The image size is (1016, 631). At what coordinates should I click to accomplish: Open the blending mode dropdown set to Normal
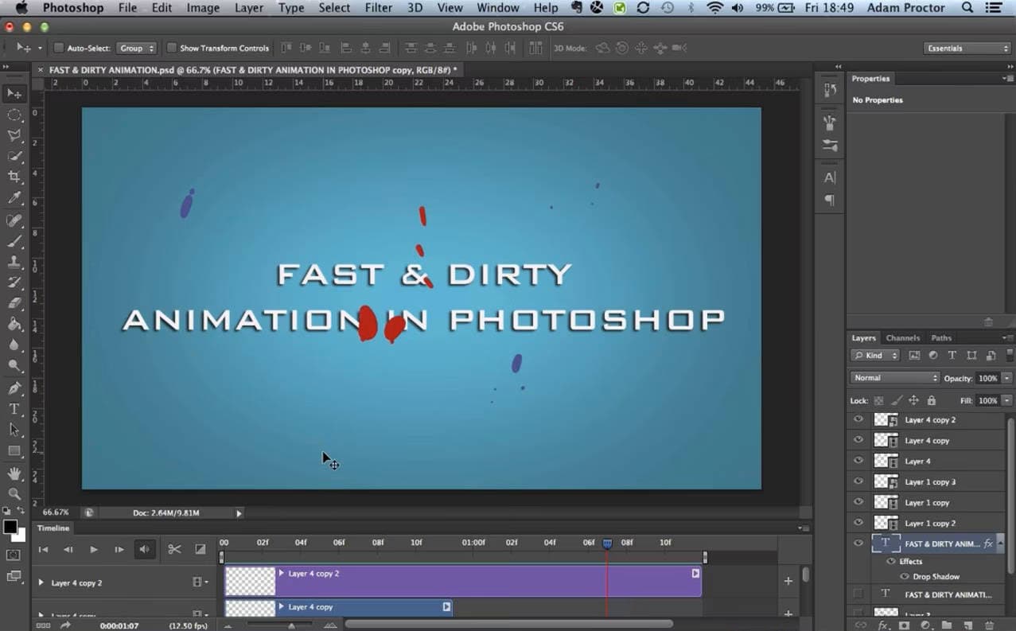pyautogui.click(x=893, y=378)
